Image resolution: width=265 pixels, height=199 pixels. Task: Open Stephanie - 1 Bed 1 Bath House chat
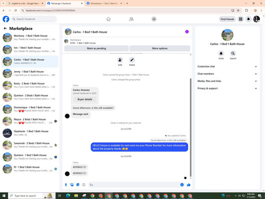[30, 133]
